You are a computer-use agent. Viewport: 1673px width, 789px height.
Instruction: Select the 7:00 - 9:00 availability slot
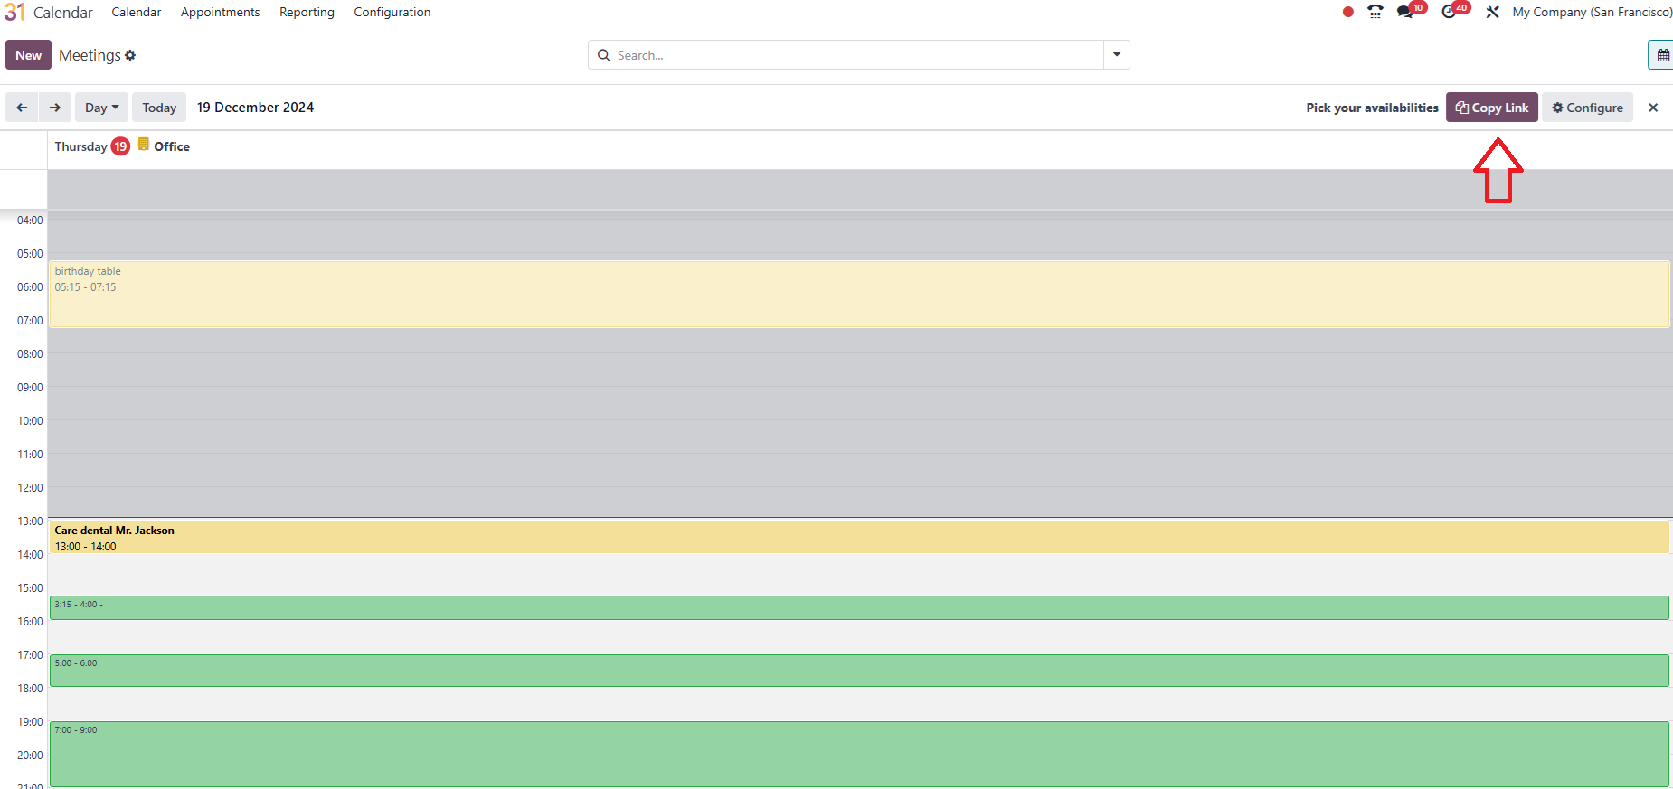coord(859,754)
